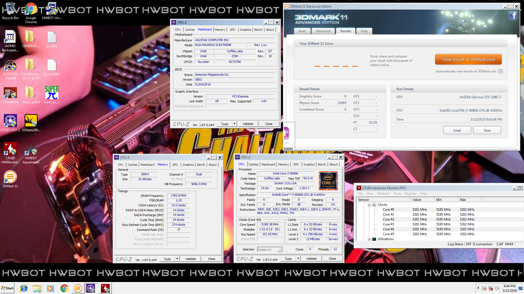Open media player from the taskbar
524x294 pixels.
(50, 288)
